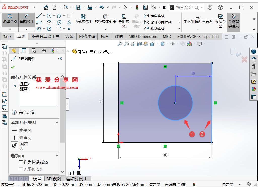
Task: Click Mirror Entities (镜向实体)
Action: (x=155, y=16)
